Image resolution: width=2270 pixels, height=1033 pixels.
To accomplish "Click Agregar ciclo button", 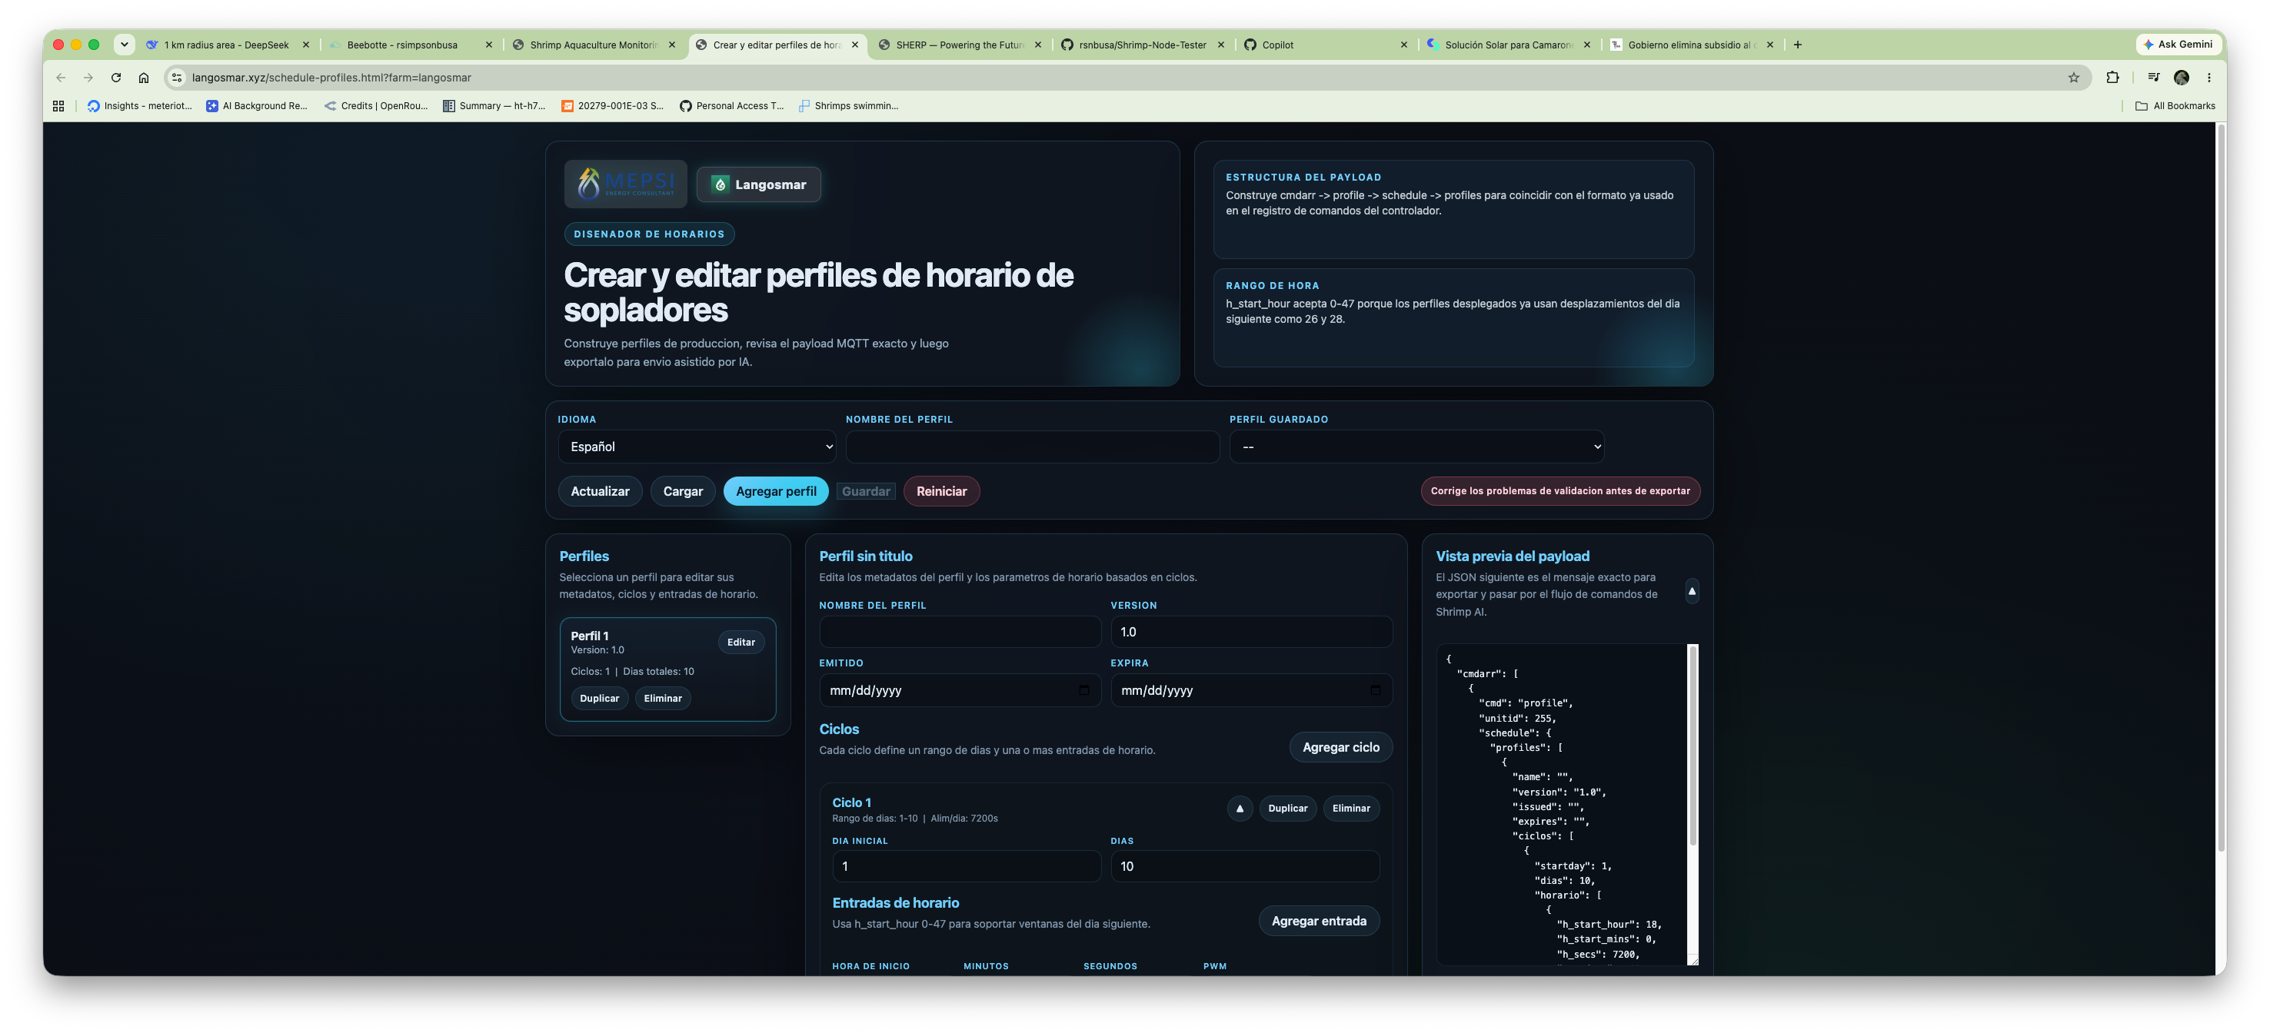I will (1341, 747).
